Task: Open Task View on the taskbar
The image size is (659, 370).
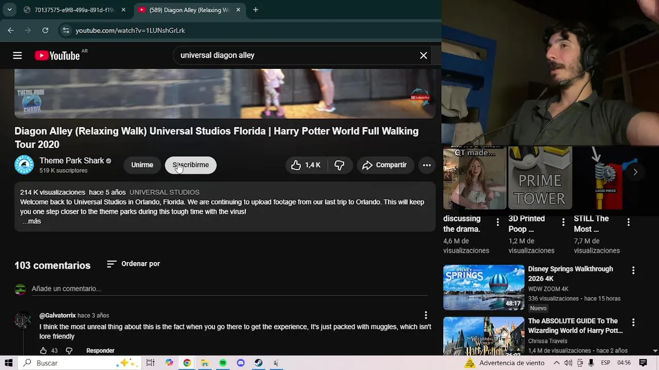Action: click(150, 363)
